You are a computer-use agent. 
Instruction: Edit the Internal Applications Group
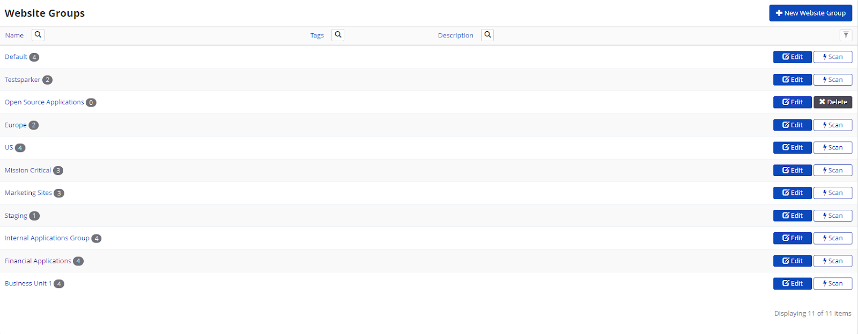pyautogui.click(x=793, y=238)
